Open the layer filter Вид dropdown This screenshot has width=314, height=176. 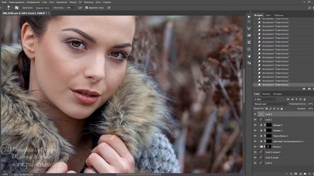[x=265, y=99]
